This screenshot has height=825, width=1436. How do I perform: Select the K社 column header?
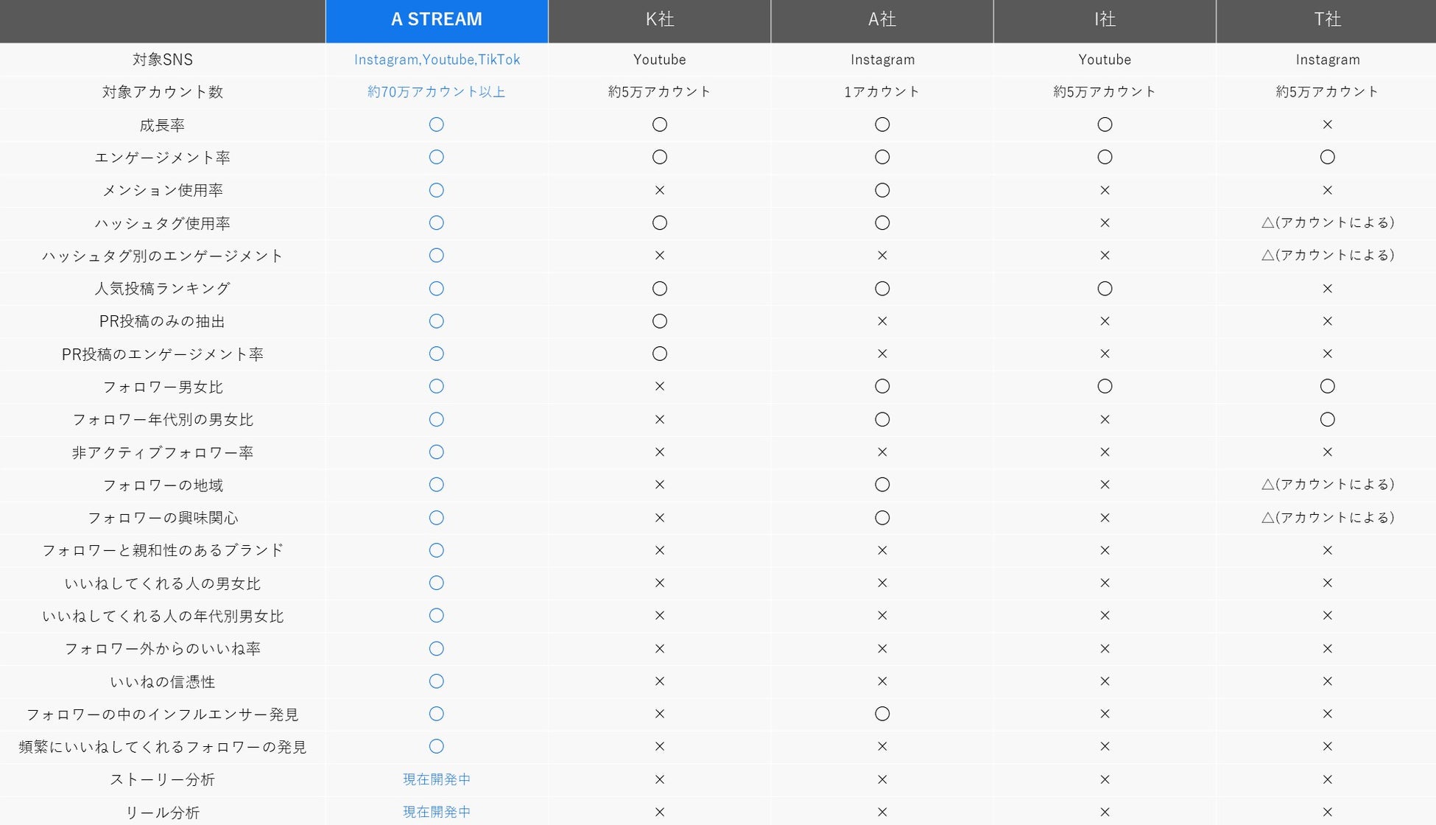point(659,20)
